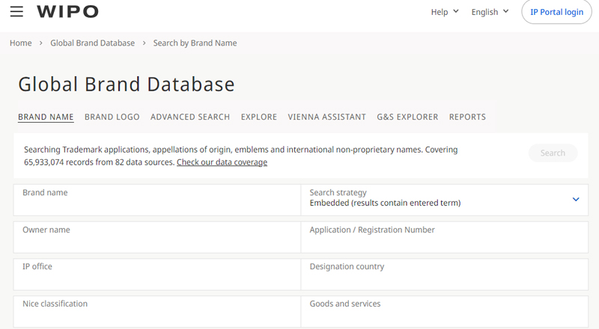This screenshot has width=599, height=329.
Task: Switch to G&S Explorer tab
Action: (407, 117)
